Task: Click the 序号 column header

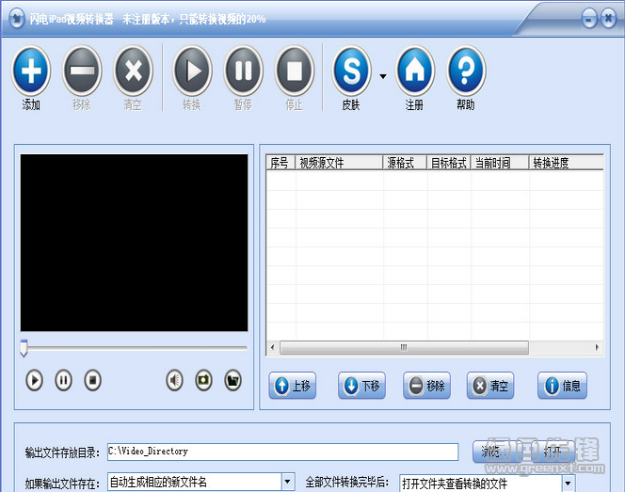Action: (280, 163)
